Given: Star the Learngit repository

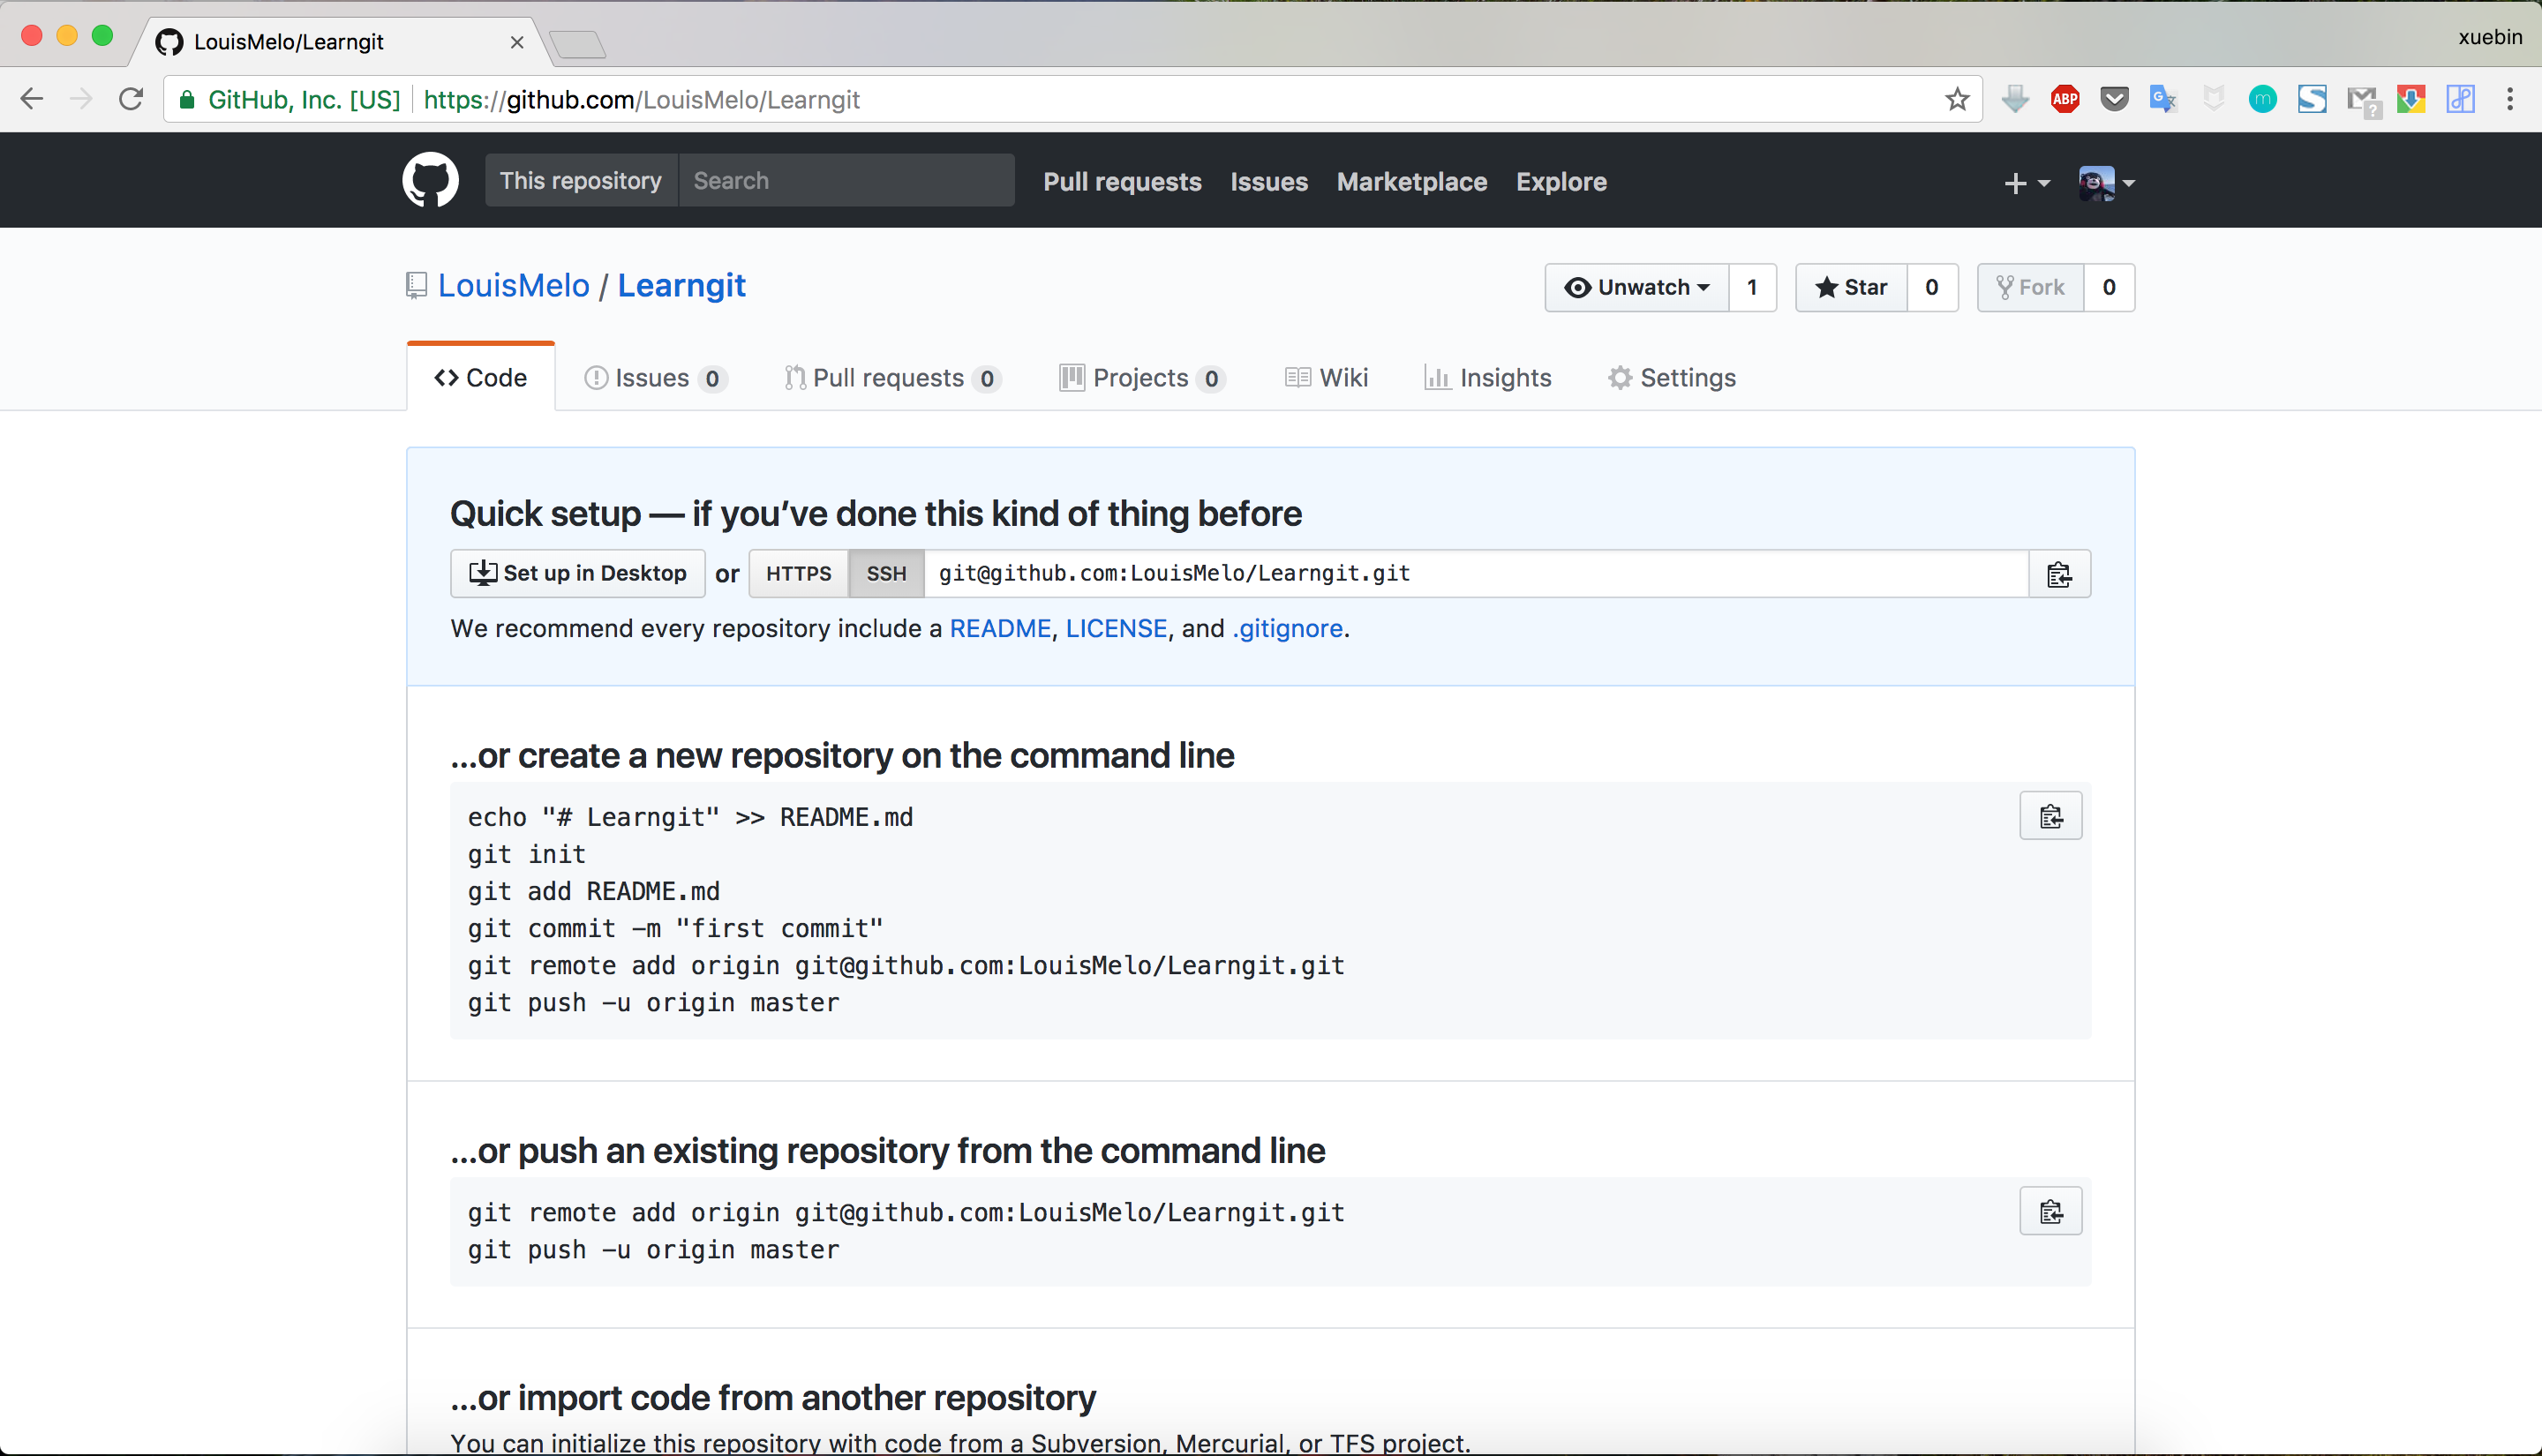Looking at the screenshot, I should [x=1851, y=288].
